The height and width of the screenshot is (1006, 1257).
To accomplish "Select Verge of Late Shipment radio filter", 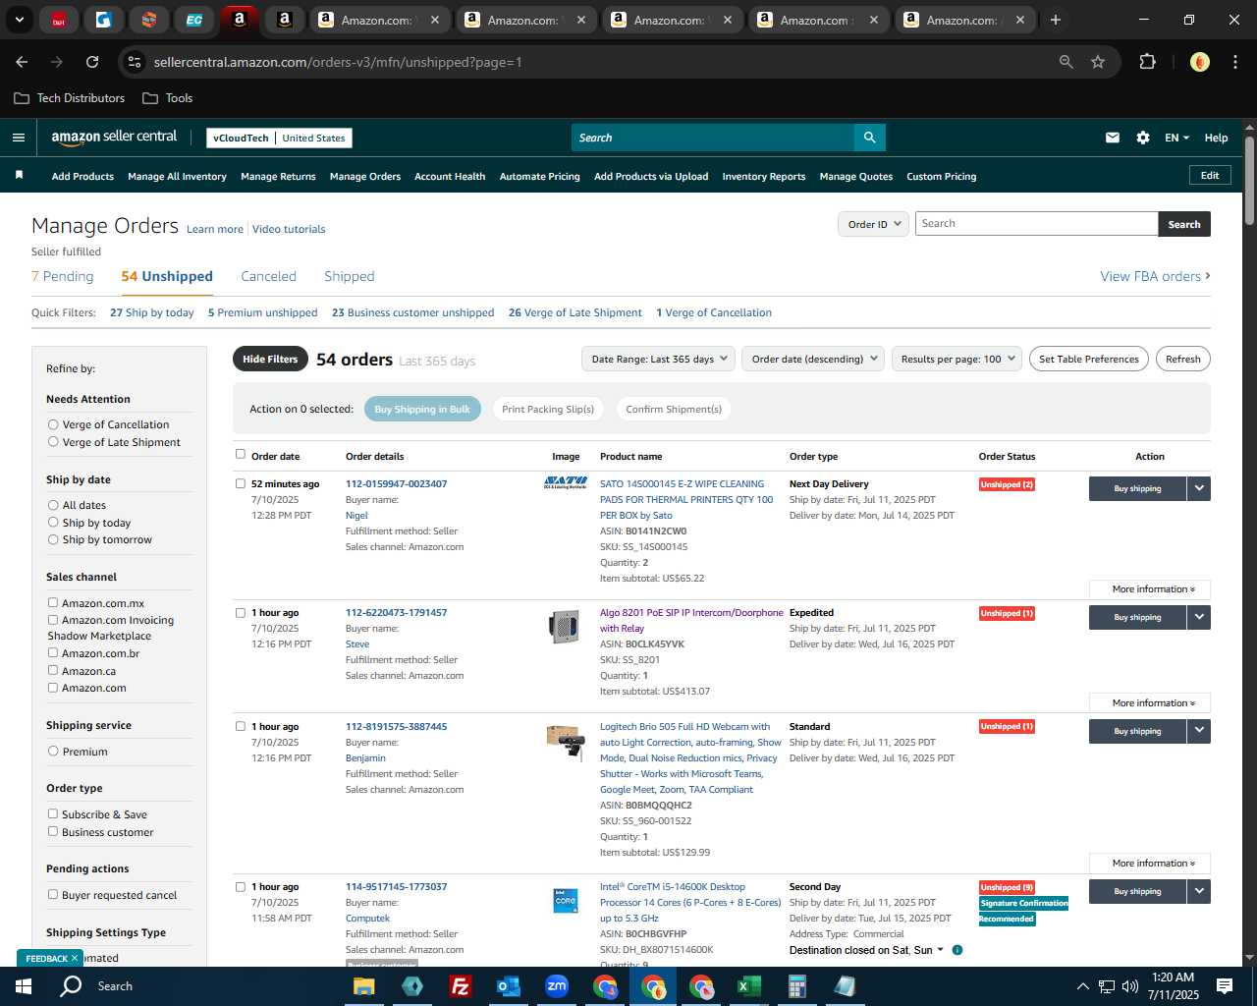I will [x=53, y=442].
